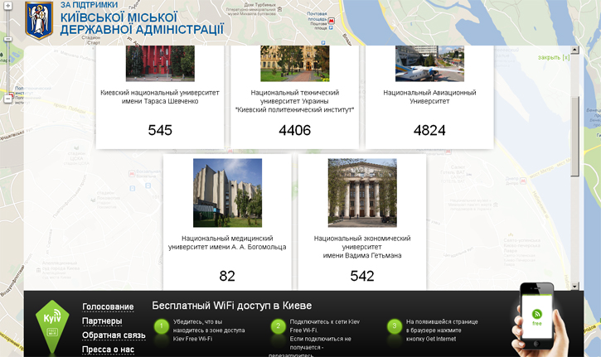Click the map zoom-in plus button
The image size is (601, 357).
tap(8, 6)
